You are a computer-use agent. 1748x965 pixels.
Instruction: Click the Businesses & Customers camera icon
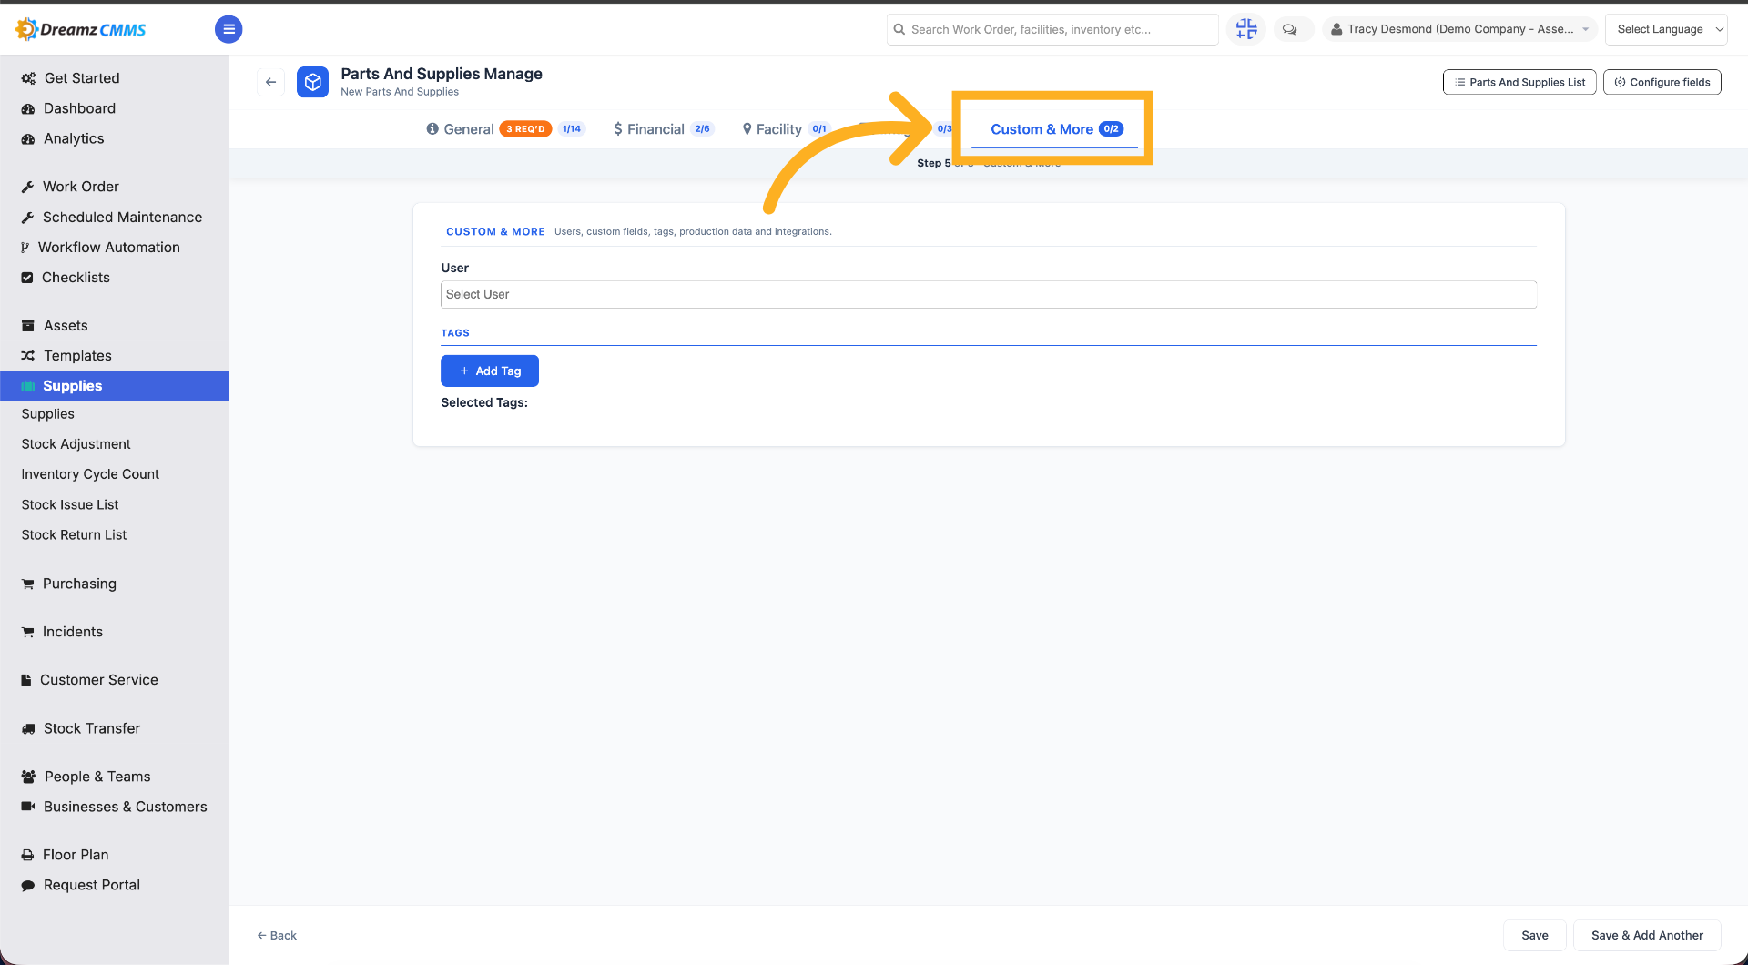point(28,807)
